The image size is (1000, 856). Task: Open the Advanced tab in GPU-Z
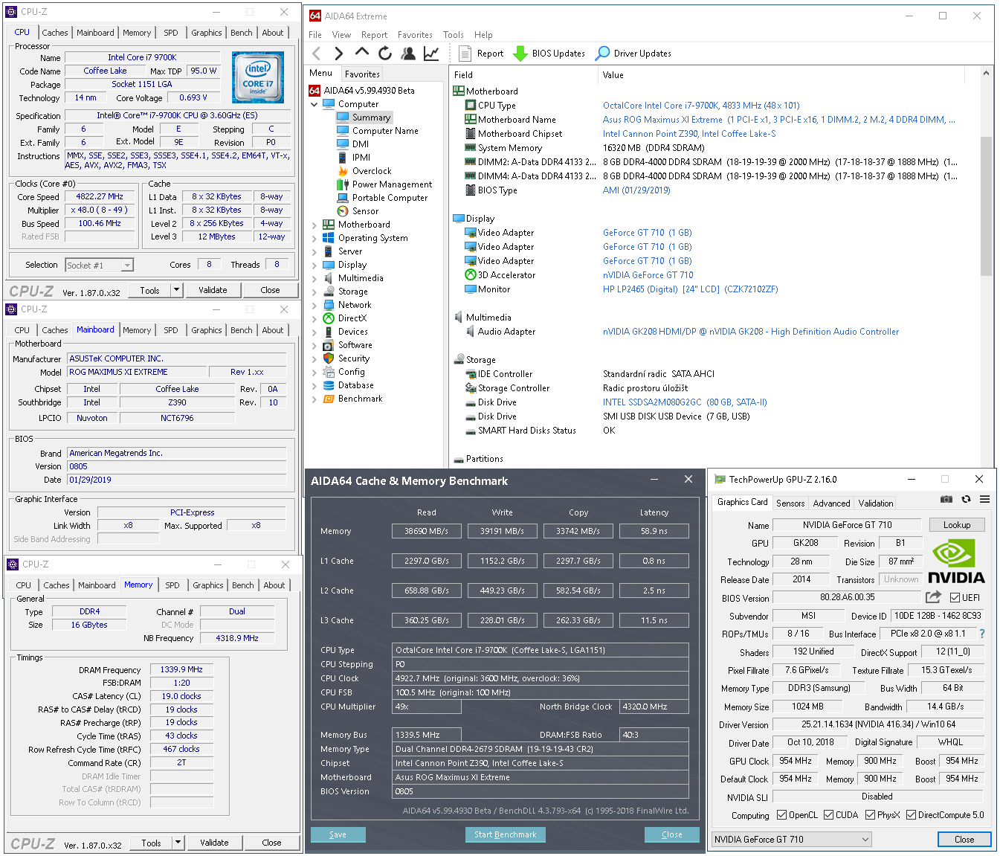[x=831, y=503]
